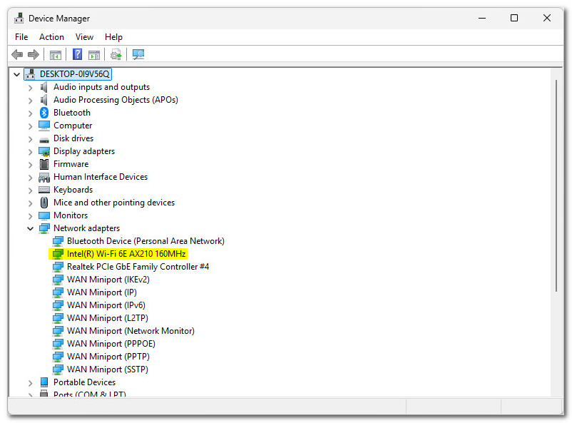Open Help via blue question mark icon

click(x=77, y=55)
